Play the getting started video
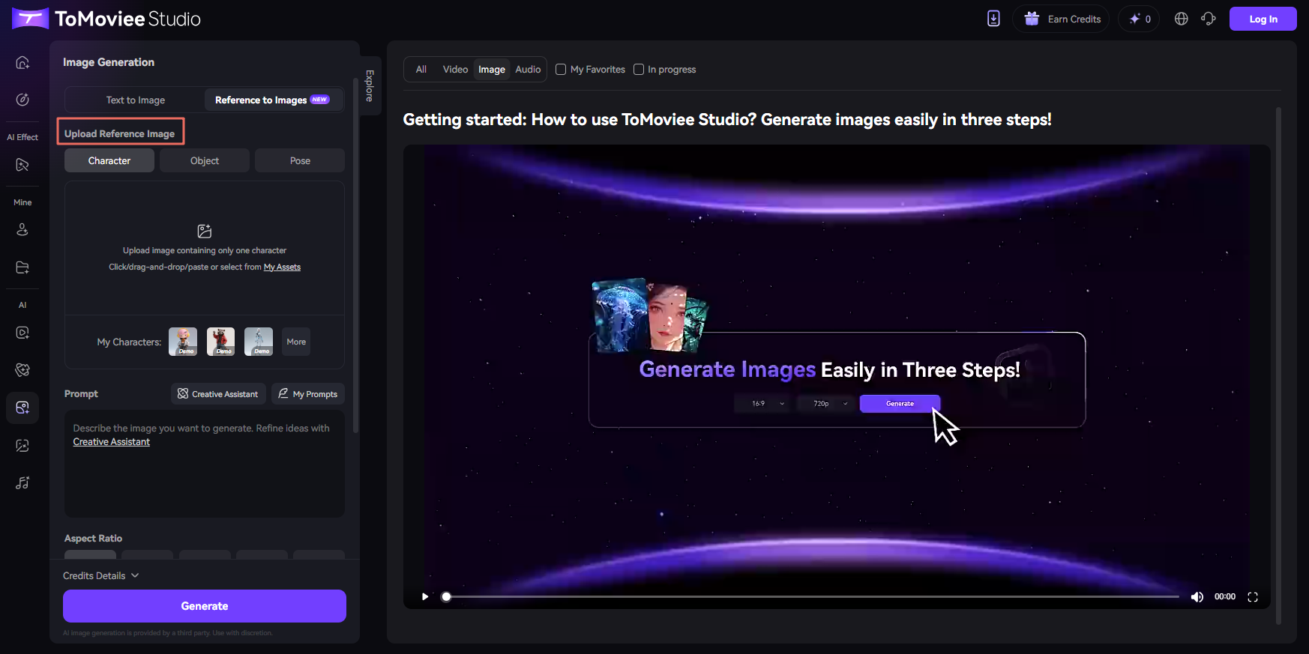 point(425,597)
